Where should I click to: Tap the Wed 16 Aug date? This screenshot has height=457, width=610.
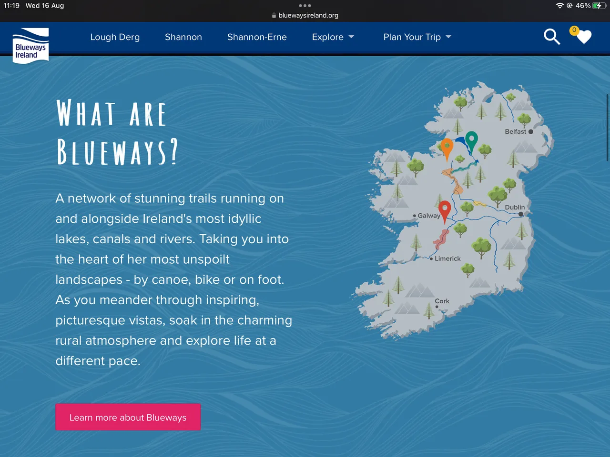45,6
